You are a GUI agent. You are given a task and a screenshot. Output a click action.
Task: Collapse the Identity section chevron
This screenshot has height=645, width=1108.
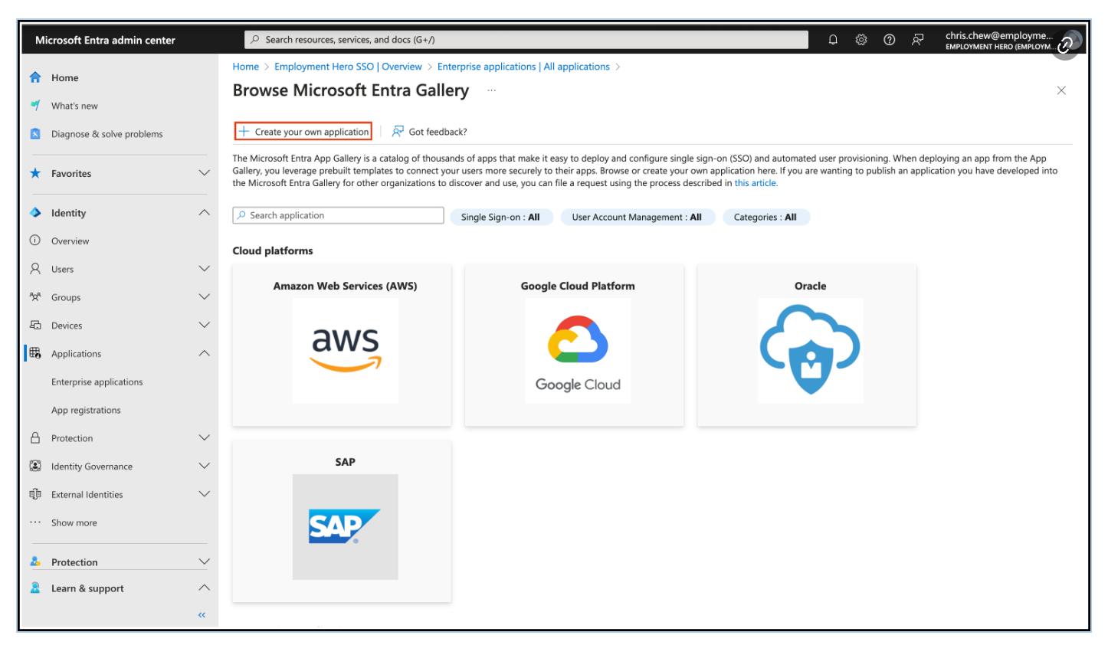(204, 213)
